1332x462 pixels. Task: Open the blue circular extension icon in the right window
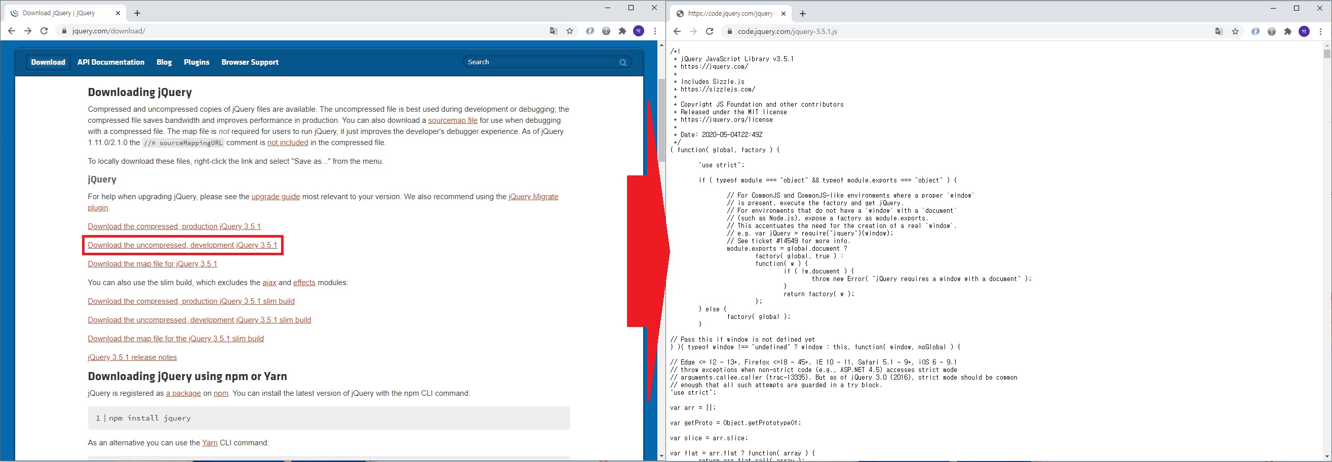click(x=1256, y=31)
